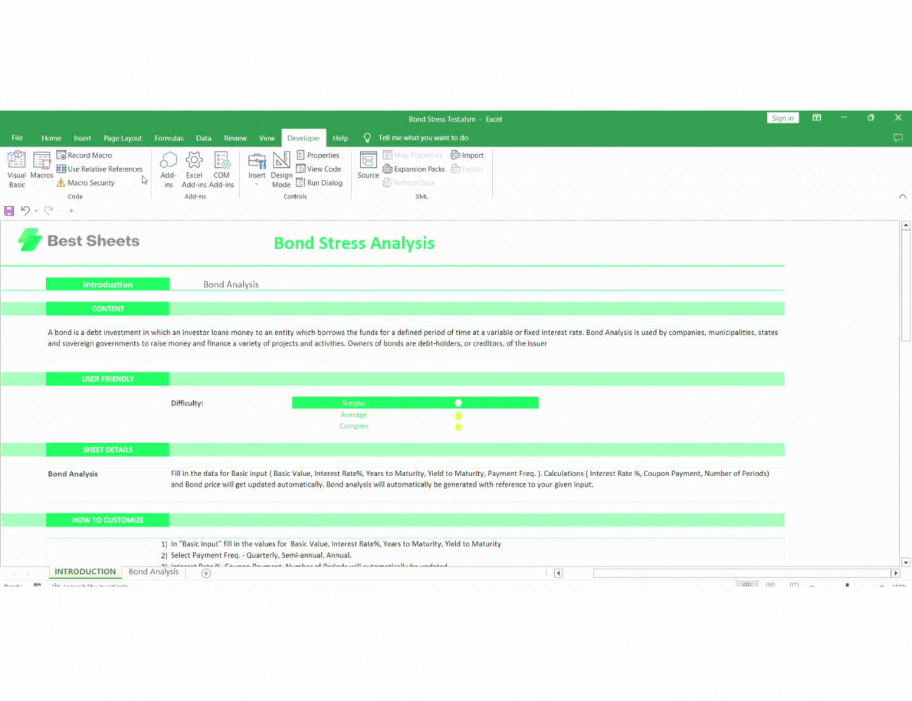912x701 pixels.
Task: Open the Add-ins store button
Action: (168, 170)
